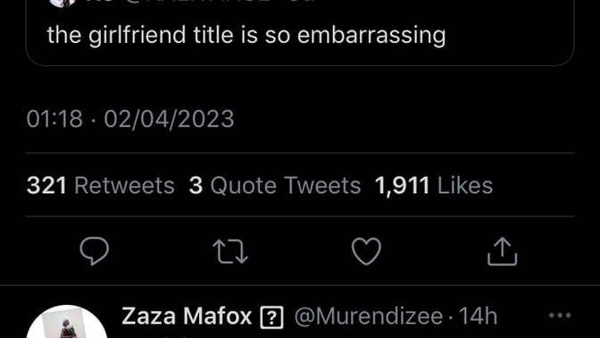Like the tweet with the heart icon

(366, 251)
